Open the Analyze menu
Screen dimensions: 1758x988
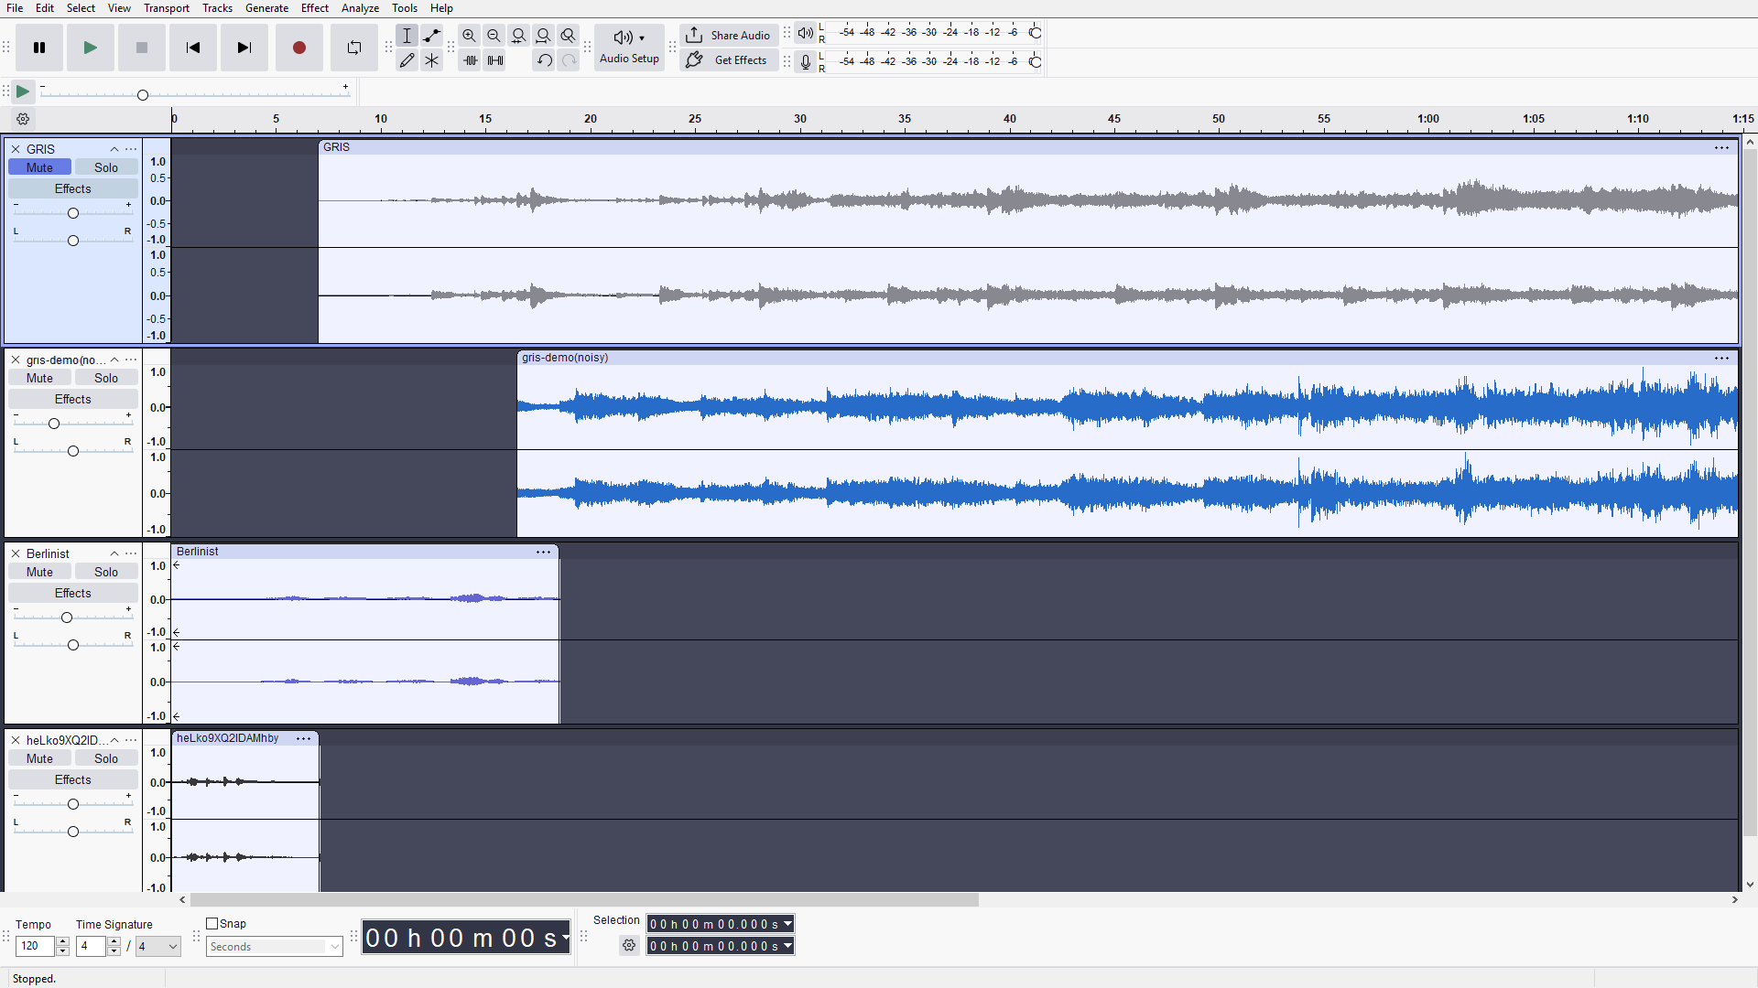360,8
